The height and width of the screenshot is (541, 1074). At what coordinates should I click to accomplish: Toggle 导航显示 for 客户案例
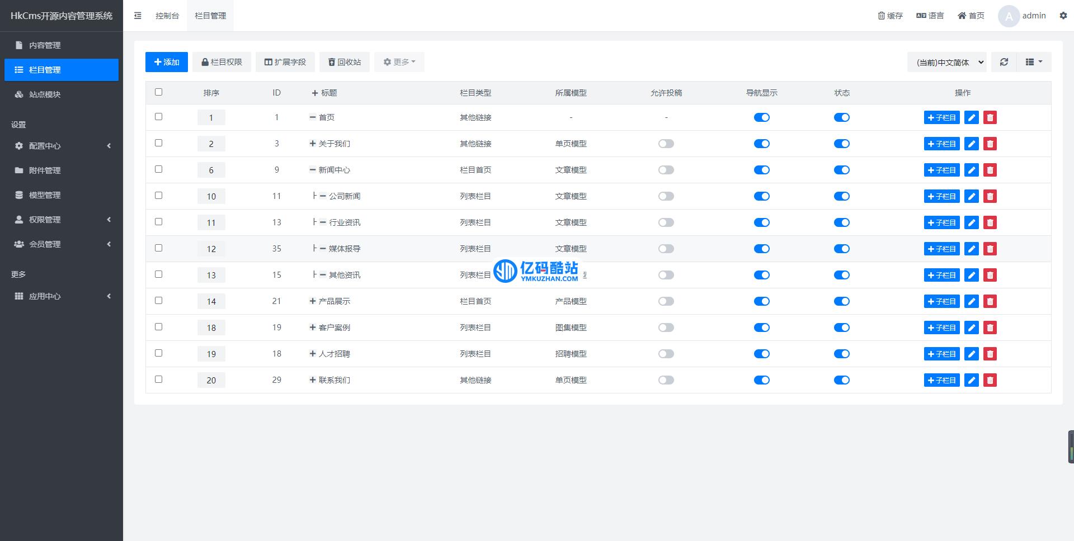tap(762, 328)
